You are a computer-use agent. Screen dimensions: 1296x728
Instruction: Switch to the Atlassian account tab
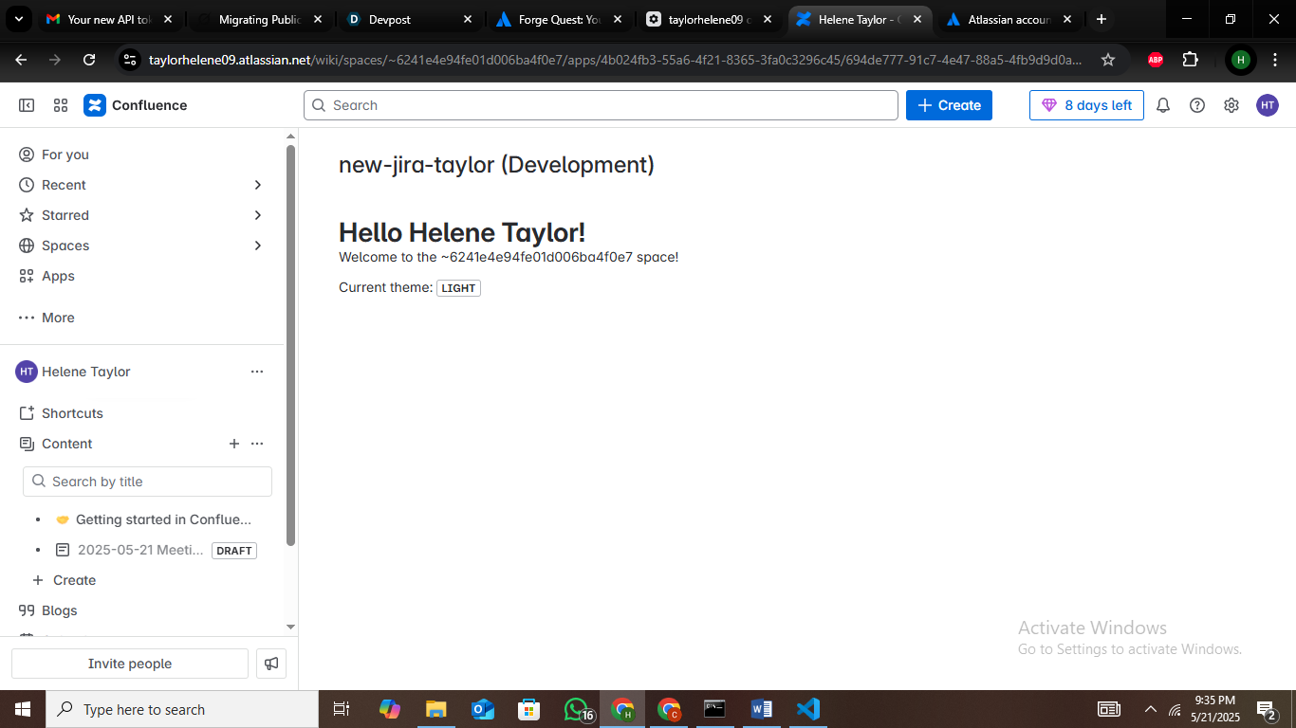pos(1010,19)
